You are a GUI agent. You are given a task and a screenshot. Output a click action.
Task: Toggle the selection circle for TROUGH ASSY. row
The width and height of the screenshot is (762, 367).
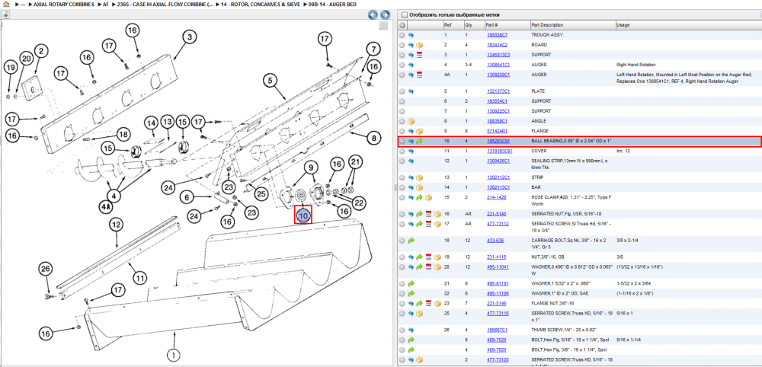(x=402, y=35)
